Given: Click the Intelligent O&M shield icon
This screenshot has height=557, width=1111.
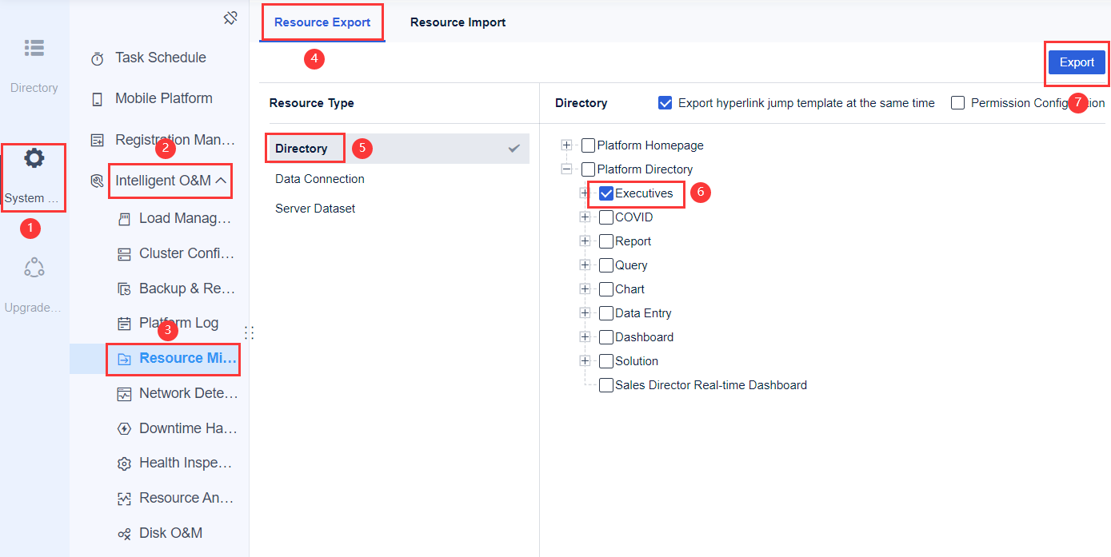Looking at the screenshot, I should tap(98, 181).
